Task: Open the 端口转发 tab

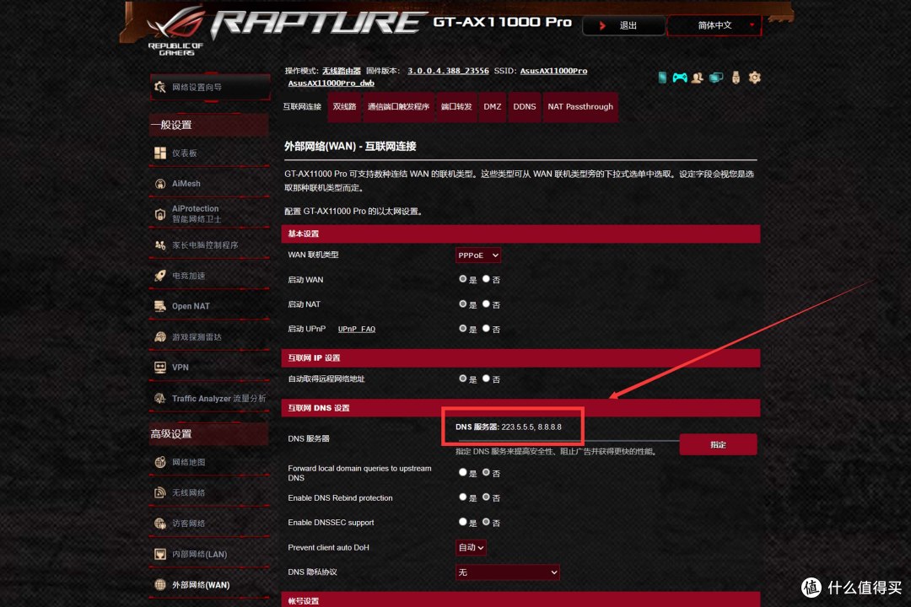Action: (x=456, y=107)
